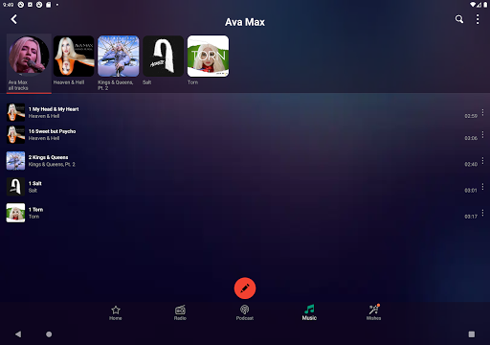
Task: Open the search magnifier icon
Action: [459, 19]
